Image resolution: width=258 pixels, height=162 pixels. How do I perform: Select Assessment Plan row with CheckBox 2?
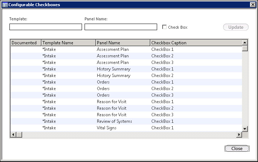pos(126,56)
